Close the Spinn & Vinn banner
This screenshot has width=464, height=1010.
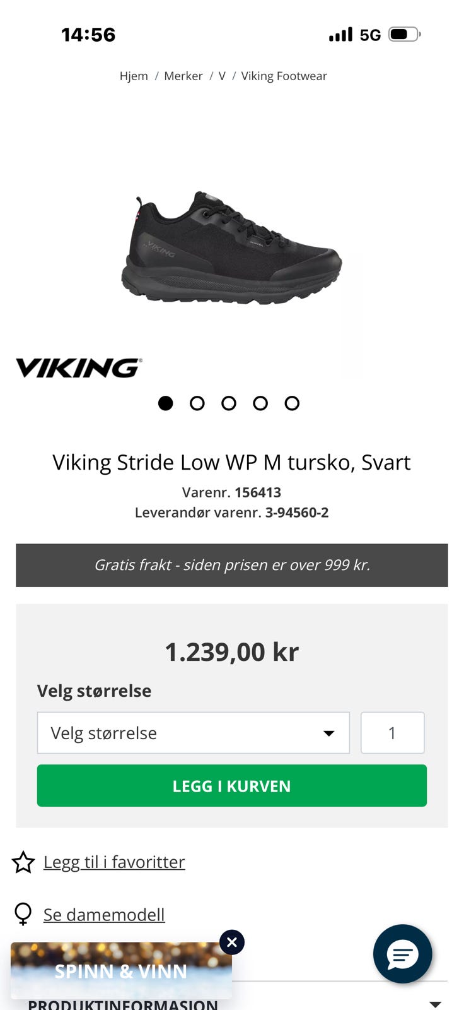pos(232,942)
